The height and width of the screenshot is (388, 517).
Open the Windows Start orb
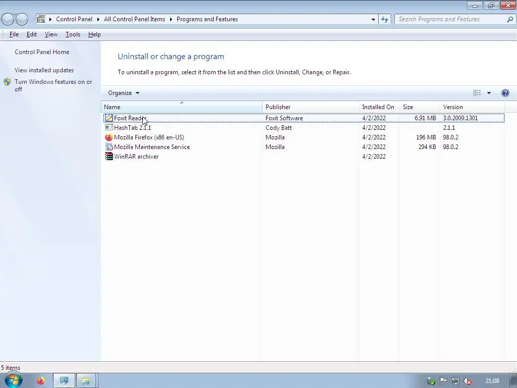point(13,380)
